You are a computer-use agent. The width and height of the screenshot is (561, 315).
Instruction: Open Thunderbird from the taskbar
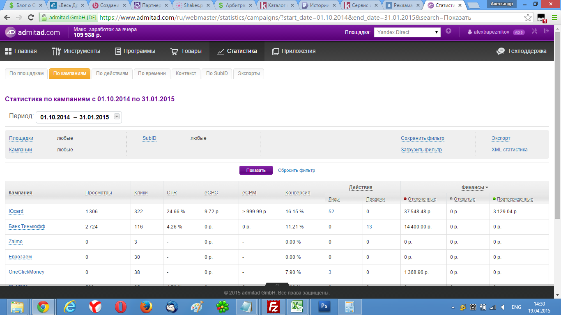click(172, 307)
